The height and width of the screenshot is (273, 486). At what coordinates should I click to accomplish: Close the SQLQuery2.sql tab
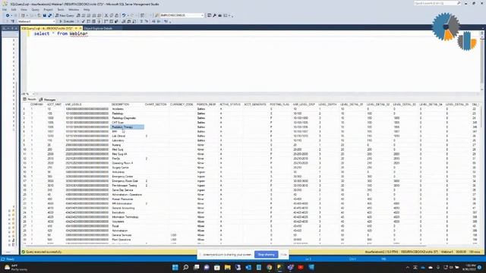[x=80, y=28]
